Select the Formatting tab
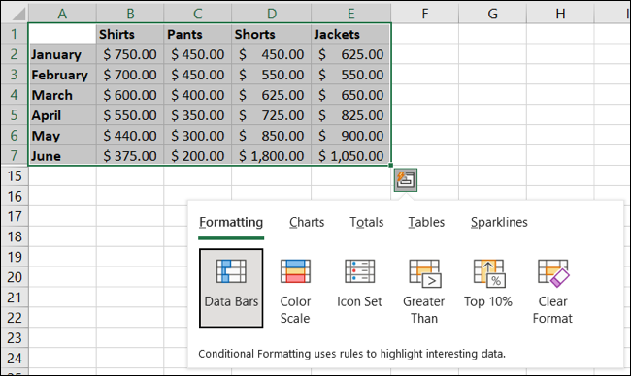The image size is (631, 376). tap(231, 222)
